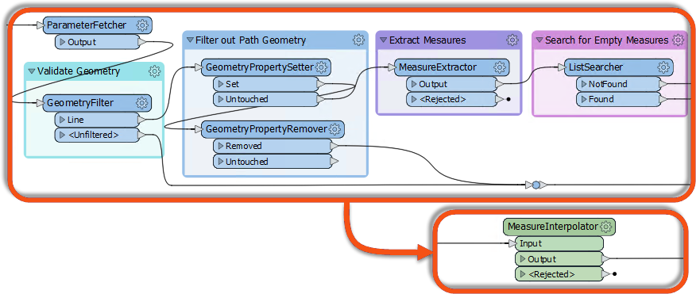Expand ListSearcher NotFound port arrow
Screen dimensions: 696x294
pyautogui.click(x=584, y=84)
